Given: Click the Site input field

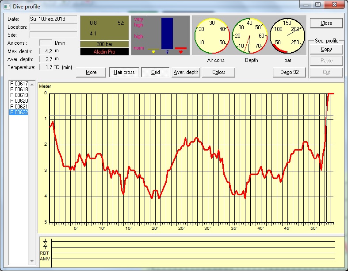Looking at the screenshot, I should coord(53,35).
